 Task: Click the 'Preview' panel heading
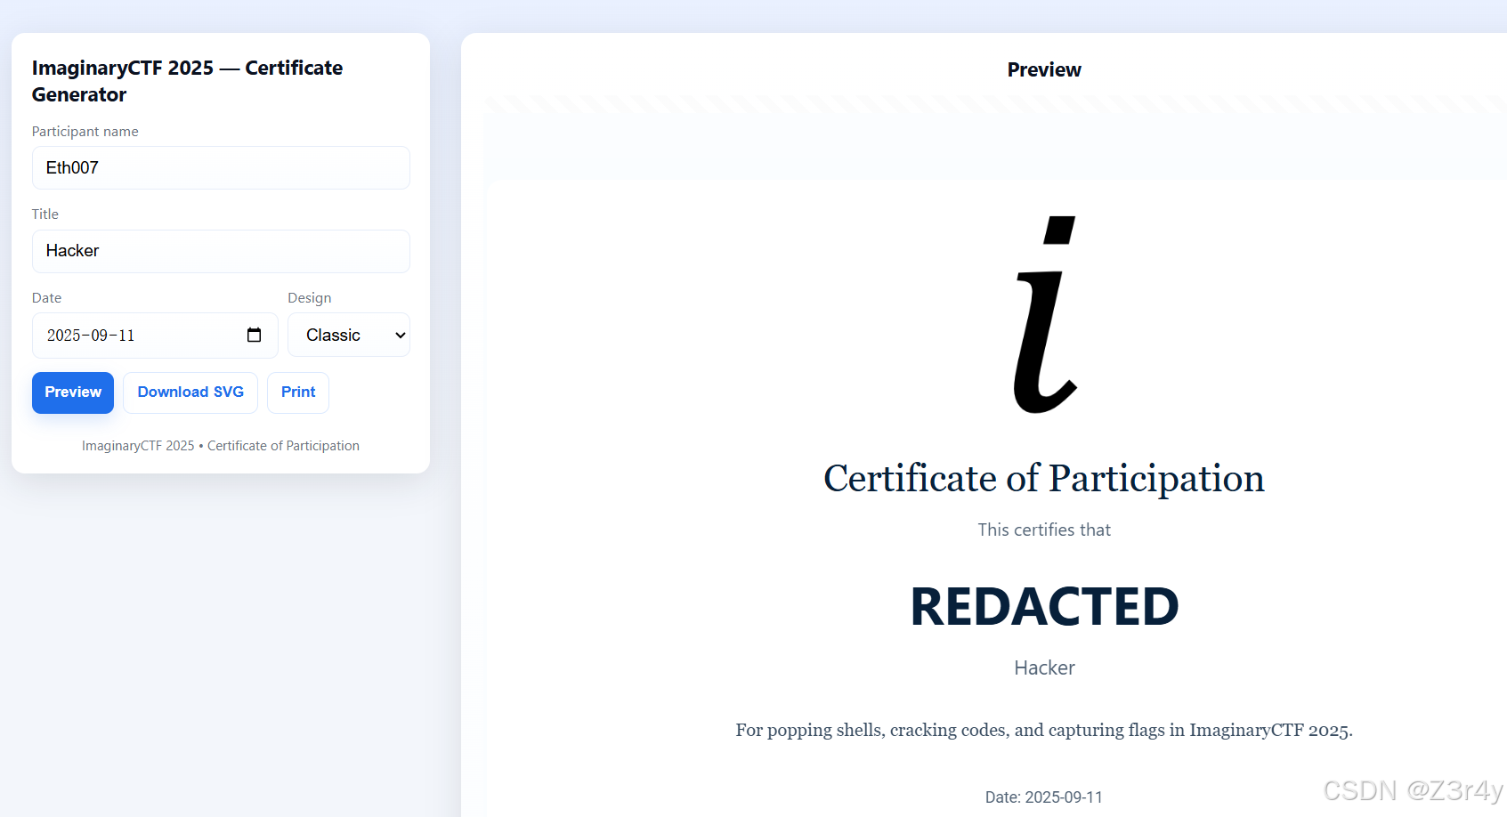coord(1044,69)
